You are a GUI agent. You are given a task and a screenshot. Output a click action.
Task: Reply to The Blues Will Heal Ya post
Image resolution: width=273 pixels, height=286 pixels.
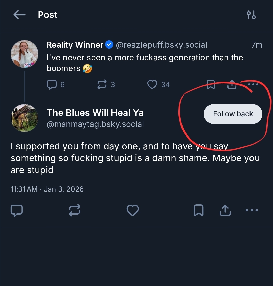click(17, 210)
